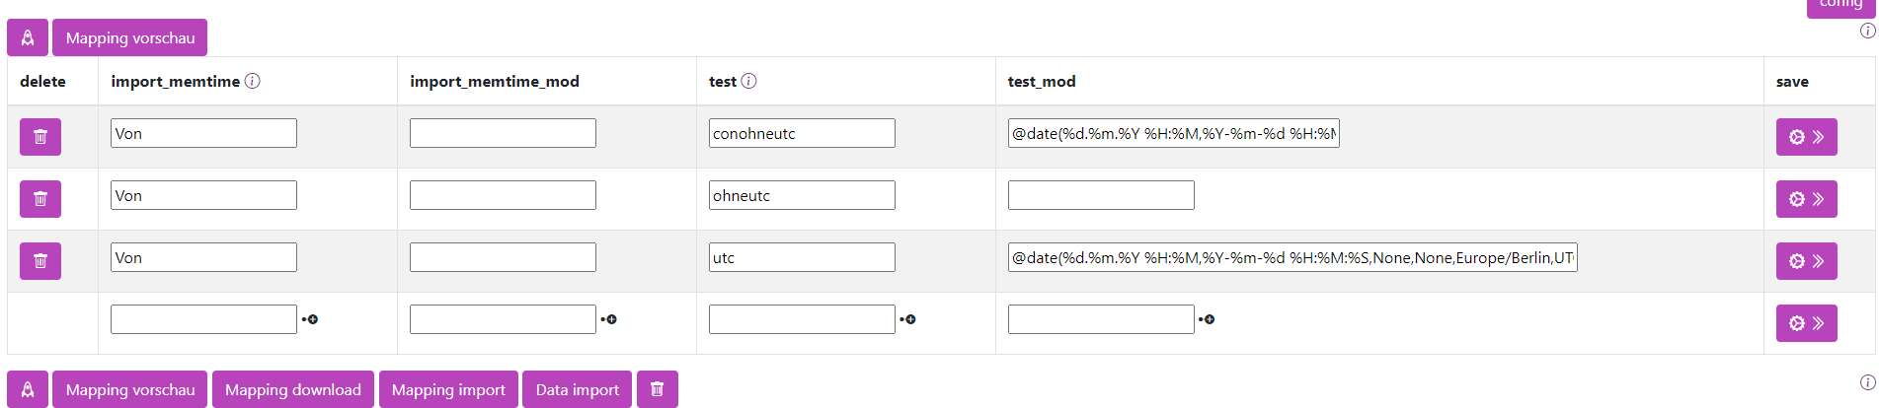1879x408 pixels.
Task: Click the rocket icon below the table
Action: [x=28, y=389]
